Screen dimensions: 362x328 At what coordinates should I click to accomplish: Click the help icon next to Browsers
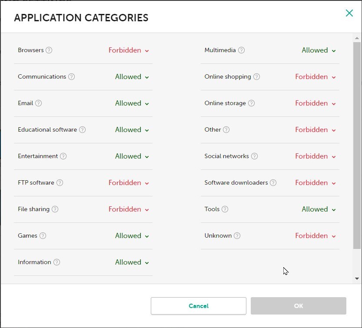click(x=49, y=50)
